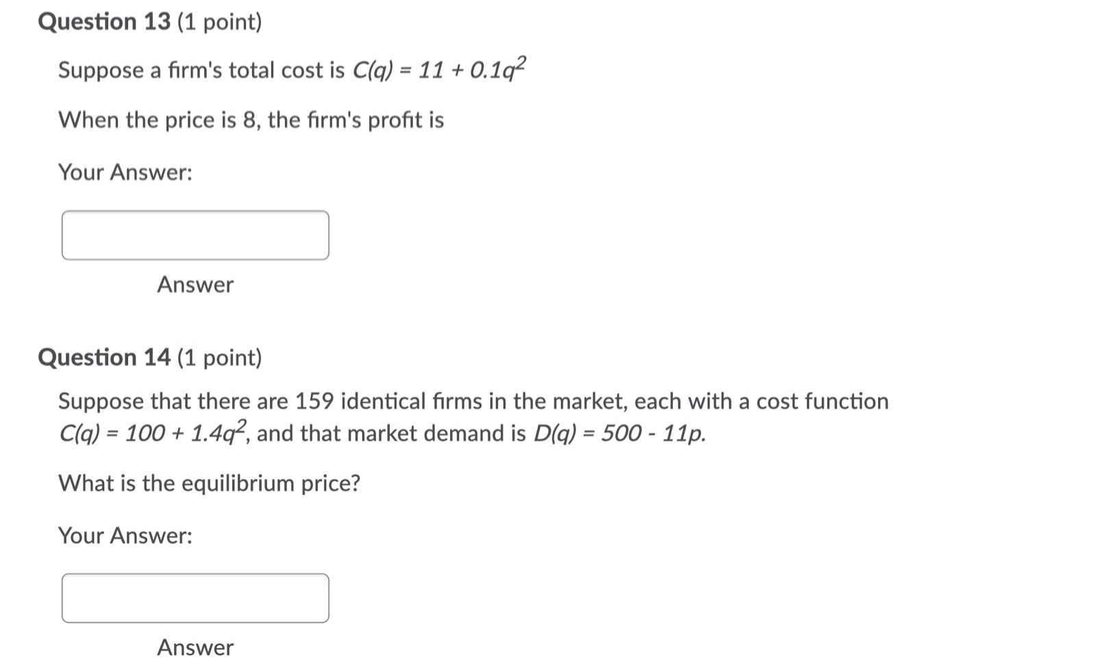This screenshot has height=662, width=1096.
Task: Focus the empty answer field for equilibrium price
Action: pos(195,598)
